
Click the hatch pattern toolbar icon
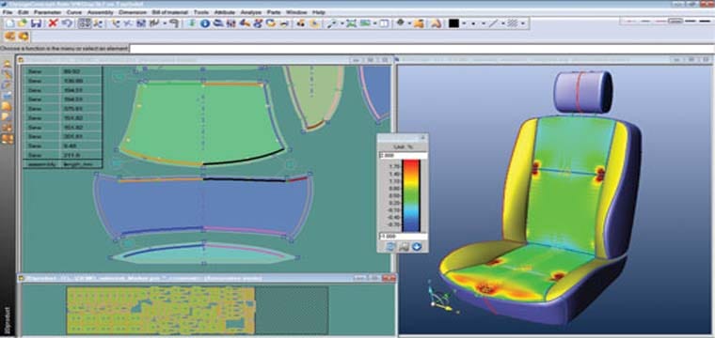[513, 23]
